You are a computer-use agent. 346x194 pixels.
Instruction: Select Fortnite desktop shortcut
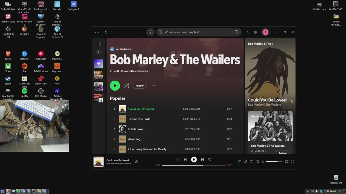pyautogui.click(x=57, y=6)
